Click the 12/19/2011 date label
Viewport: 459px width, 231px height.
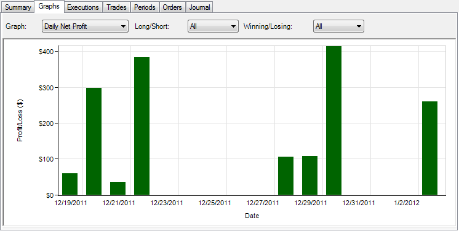pyautogui.click(x=71, y=203)
